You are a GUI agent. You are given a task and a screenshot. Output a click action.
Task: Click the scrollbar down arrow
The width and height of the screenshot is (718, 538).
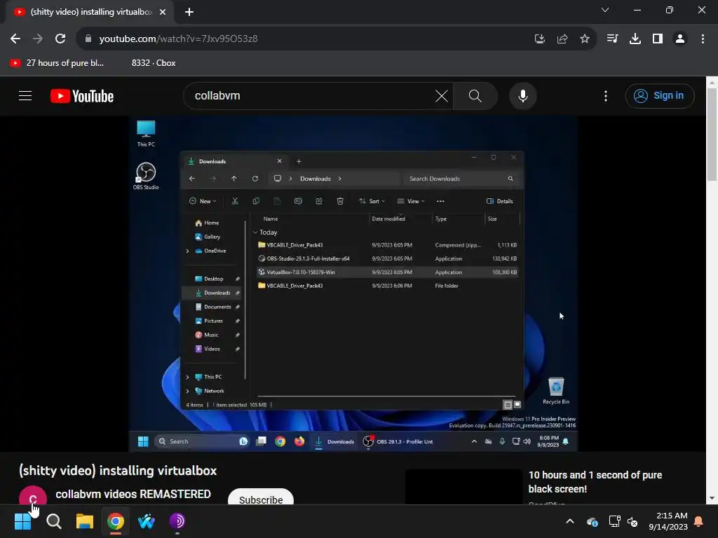tap(712, 498)
